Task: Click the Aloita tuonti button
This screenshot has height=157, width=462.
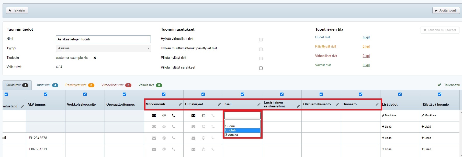Action: (x=446, y=10)
